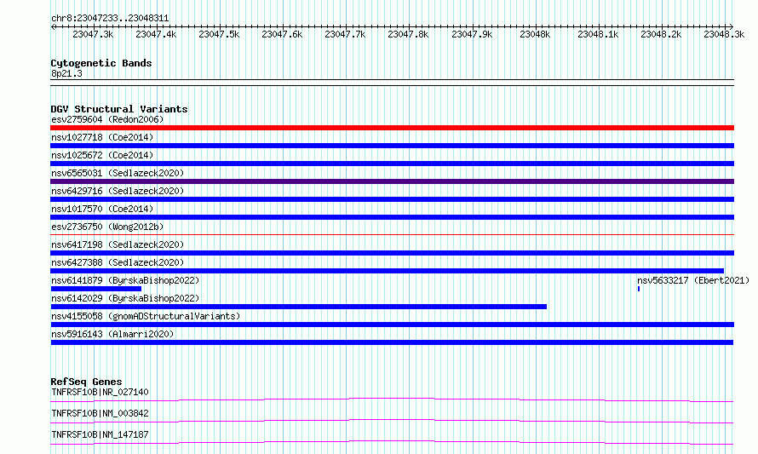Viewport: 758px width, 454px height.
Task: Open variant nsv6429716 (Sedlazeck2020) label
Action: (118, 191)
